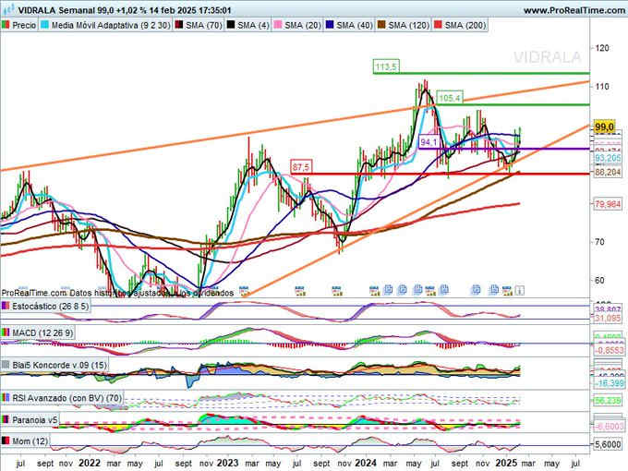Click the 120 price scale label
The image size is (628, 471).
(602, 48)
